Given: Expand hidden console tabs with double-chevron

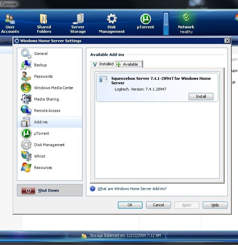Looking at the screenshot, I should point(166,24).
